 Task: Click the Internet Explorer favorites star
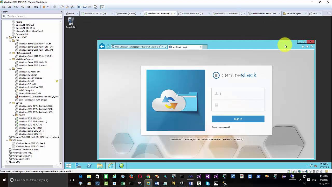(x=307, y=46)
